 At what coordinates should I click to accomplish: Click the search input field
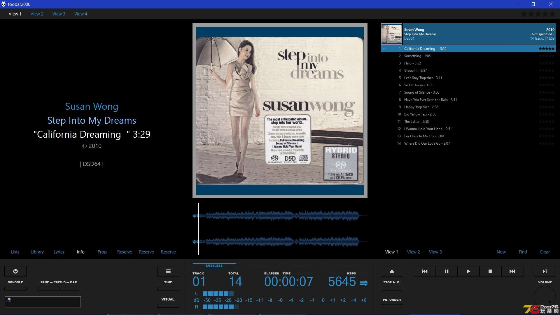[43, 302]
